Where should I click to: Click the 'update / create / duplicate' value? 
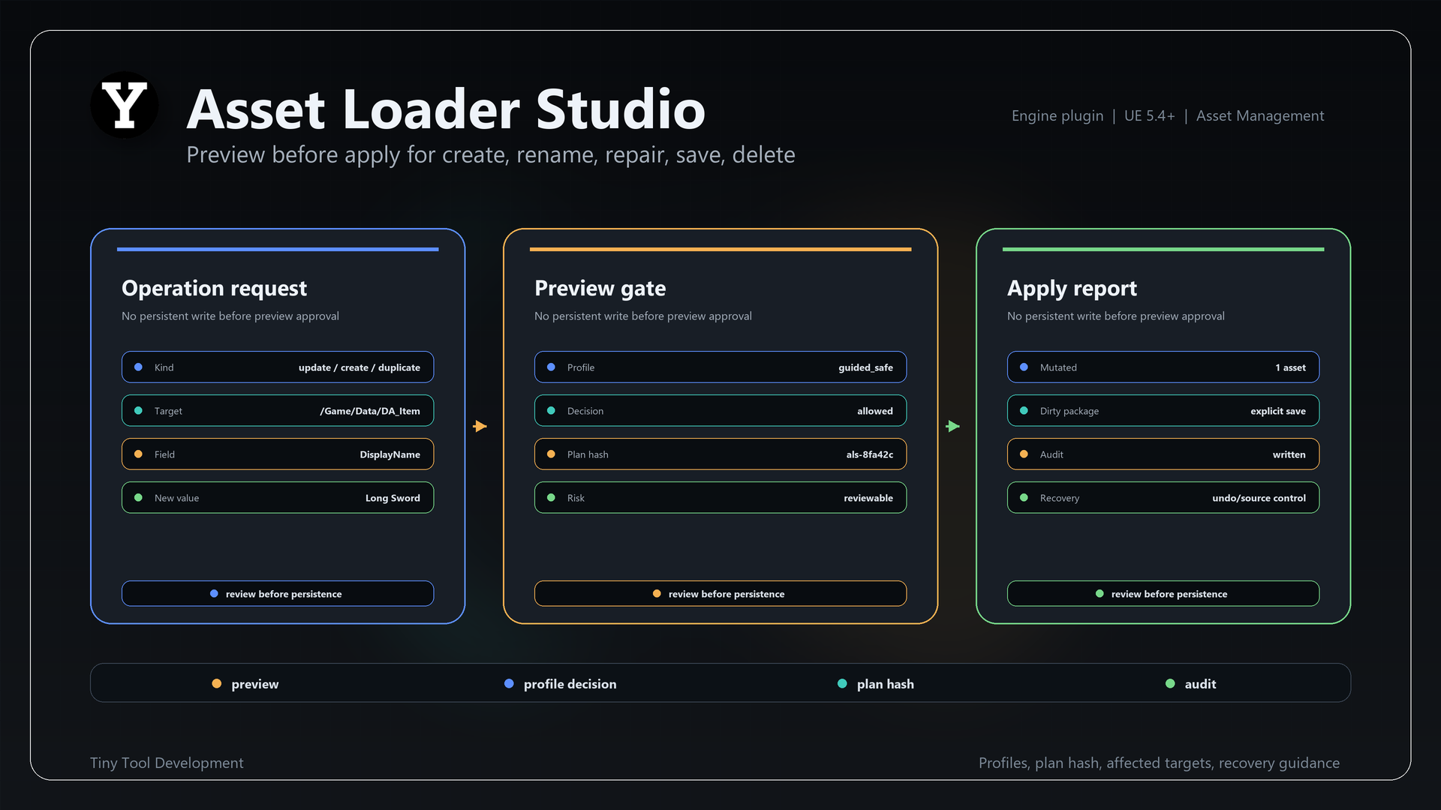point(359,367)
